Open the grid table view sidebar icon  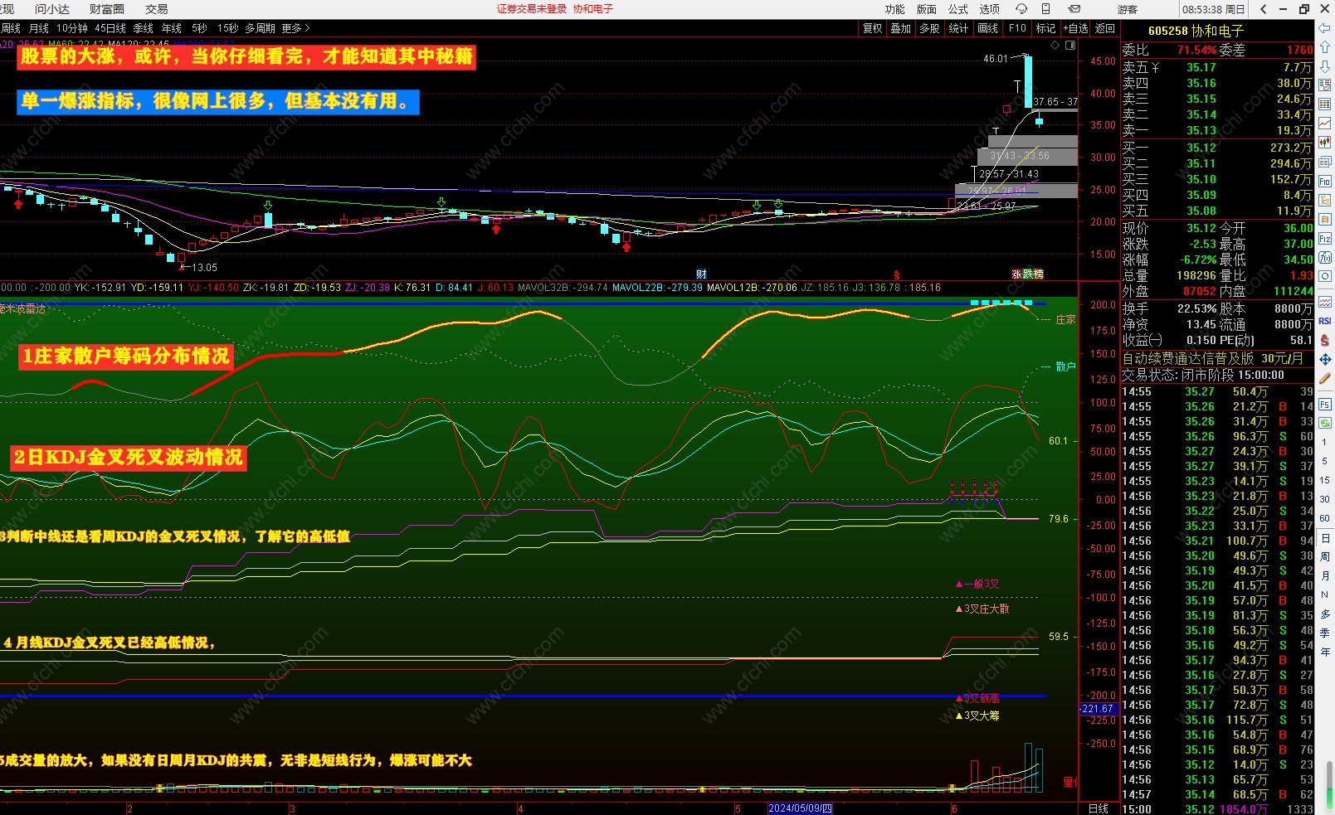pos(1325,104)
